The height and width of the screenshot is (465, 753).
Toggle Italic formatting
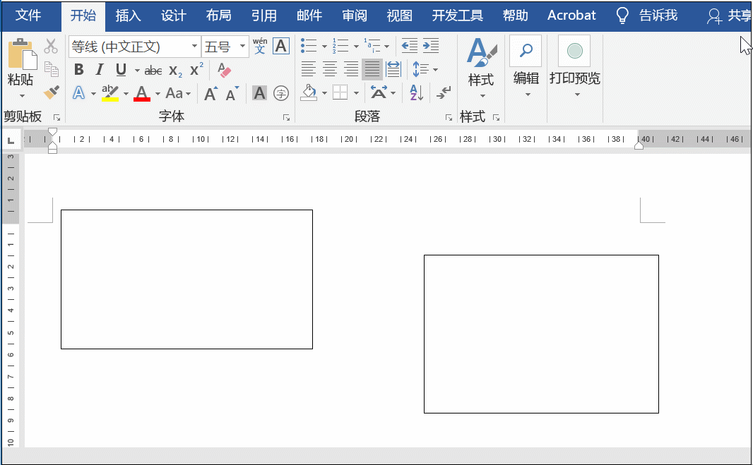(x=100, y=70)
